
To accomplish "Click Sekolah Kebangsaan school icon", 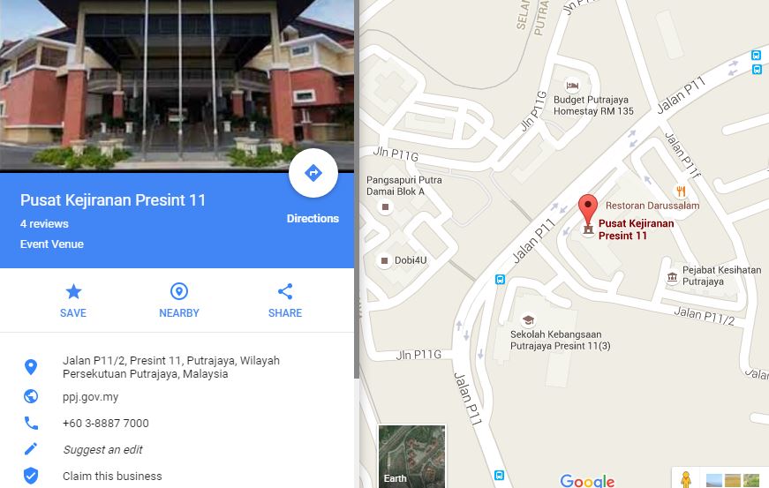I will tap(528, 320).
